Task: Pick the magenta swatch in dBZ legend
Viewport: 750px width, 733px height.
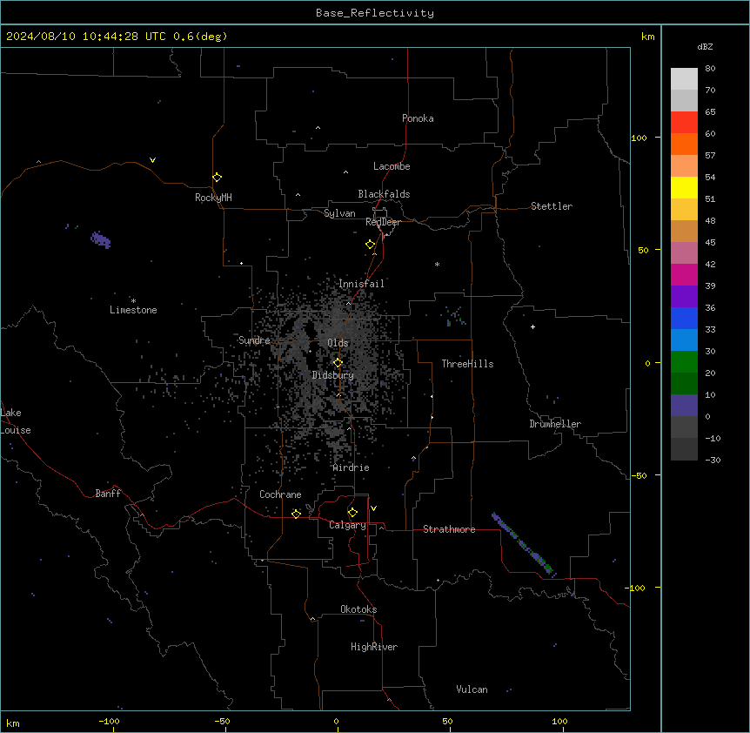Action: 684,274
